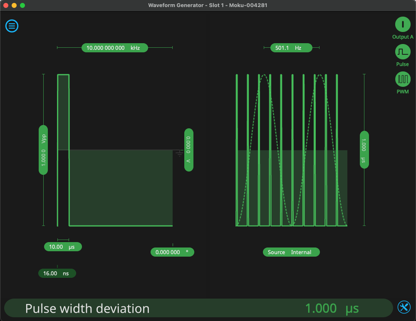Click the PWM label under its icon
Image resolution: width=416 pixels, height=321 pixels.
point(402,91)
